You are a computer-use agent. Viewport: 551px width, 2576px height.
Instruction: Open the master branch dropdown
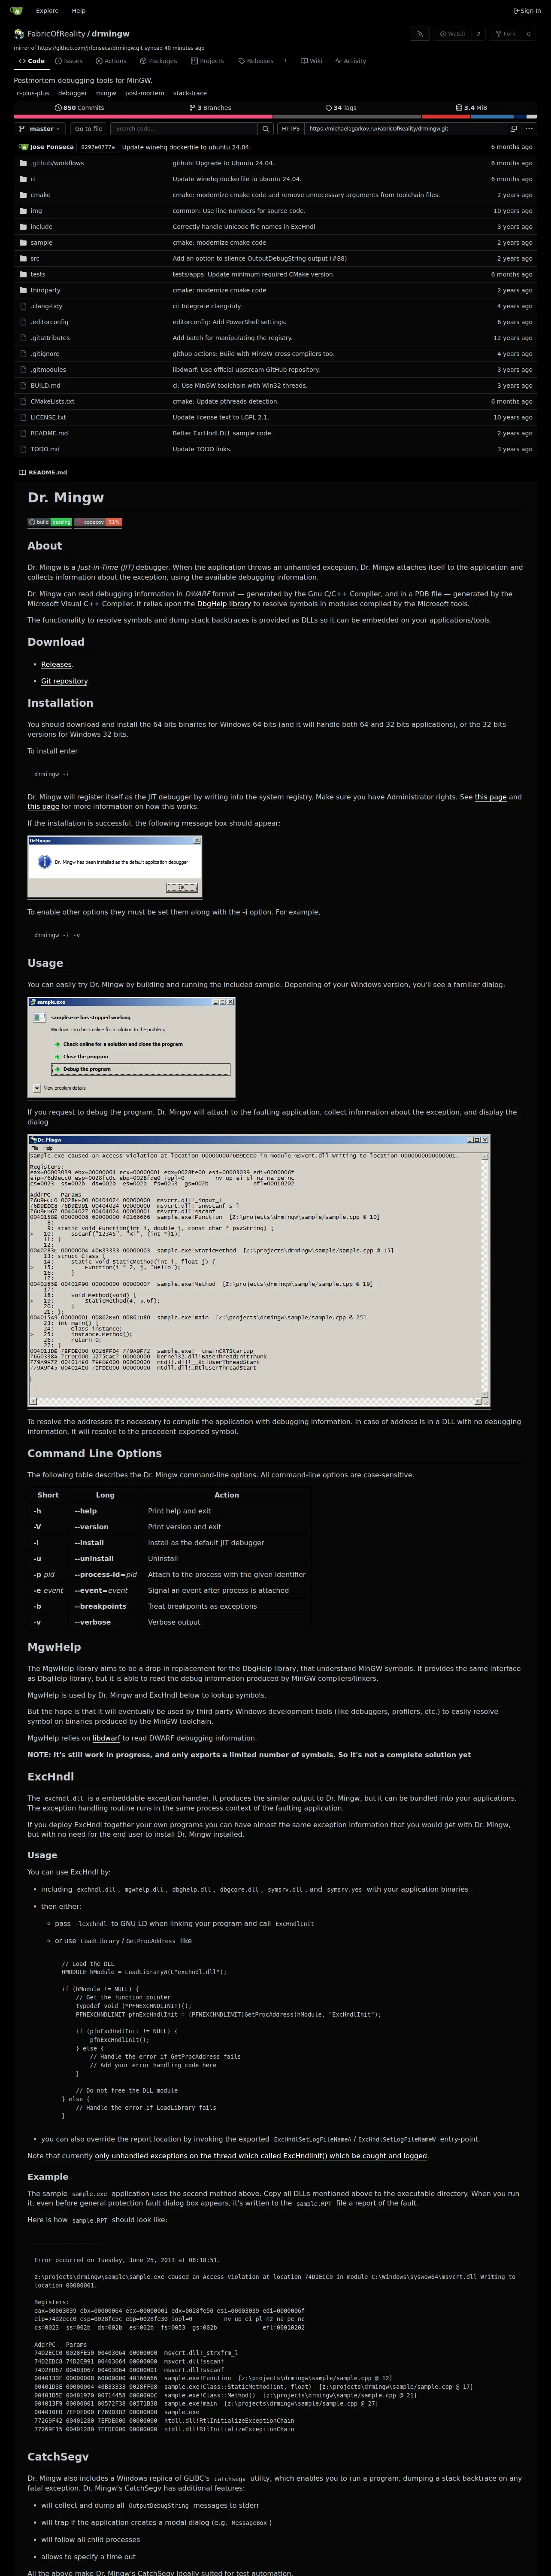tap(40, 129)
